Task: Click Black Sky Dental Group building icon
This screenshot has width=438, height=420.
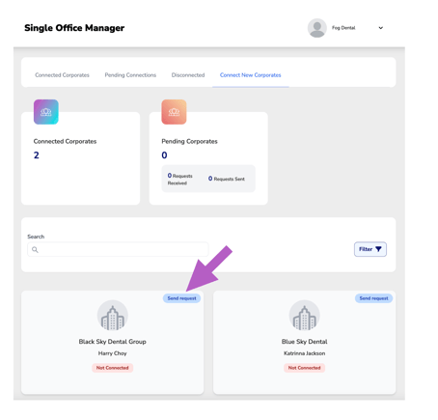Action: tap(113, 316)
